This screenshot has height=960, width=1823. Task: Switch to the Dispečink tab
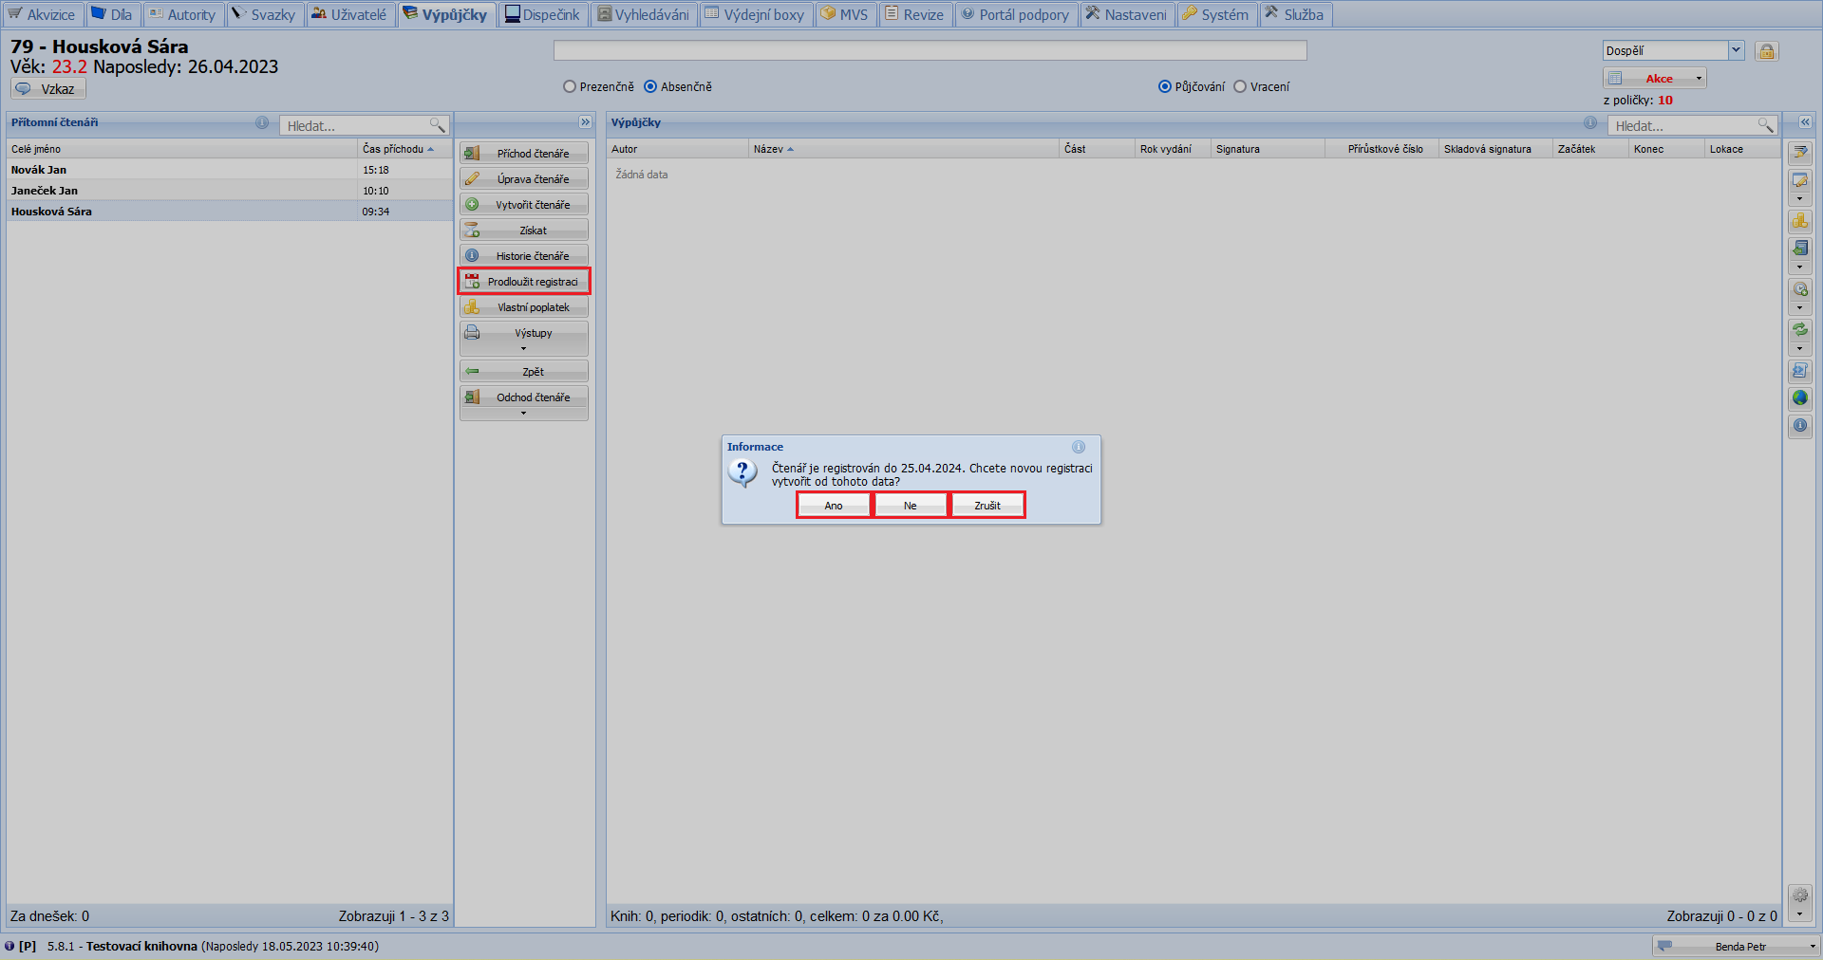[x=542, y=14]
